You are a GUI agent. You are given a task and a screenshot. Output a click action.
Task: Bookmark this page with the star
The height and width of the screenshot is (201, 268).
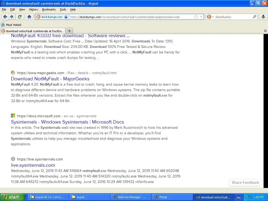(x=196, y=17)
